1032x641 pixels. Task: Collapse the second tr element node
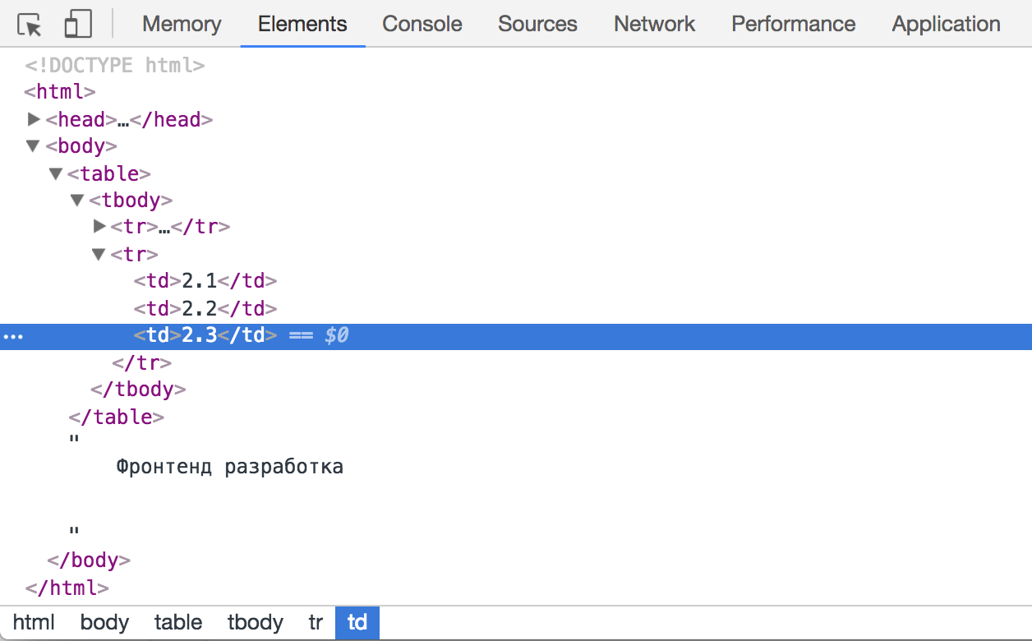(98, 254)
